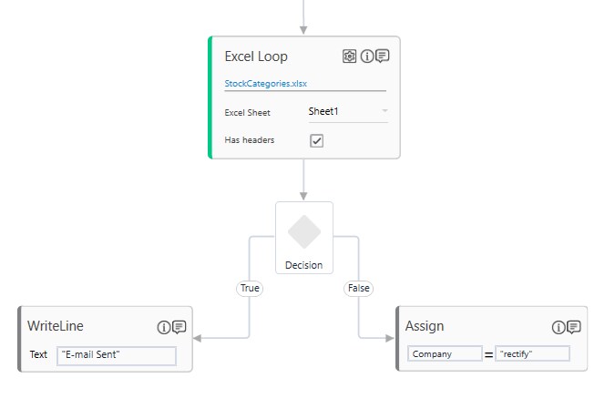Uncheck the Has headers checkbox

click(317, 140)
